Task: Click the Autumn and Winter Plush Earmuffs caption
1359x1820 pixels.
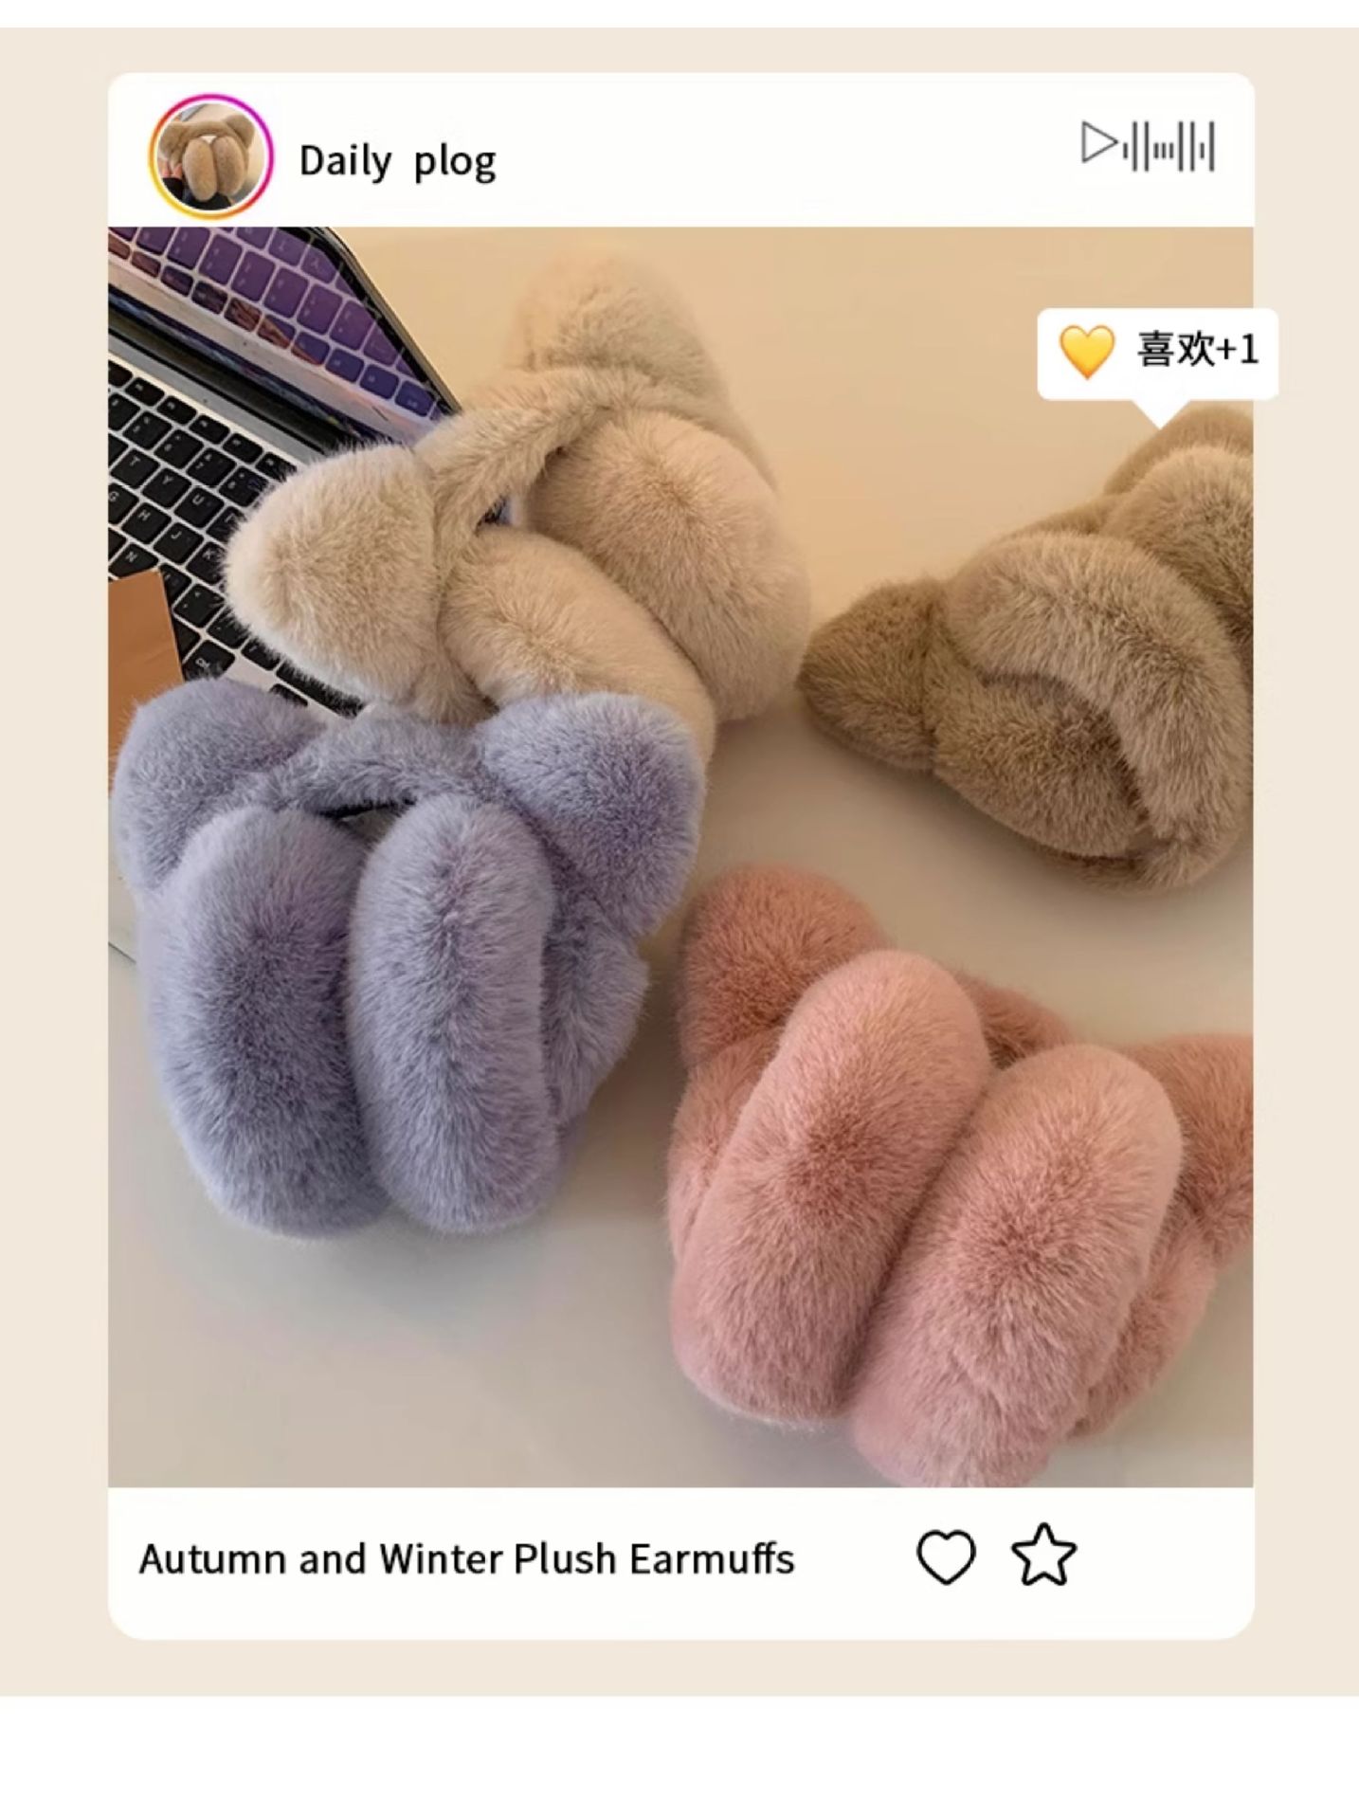Action: (466, 1559)
